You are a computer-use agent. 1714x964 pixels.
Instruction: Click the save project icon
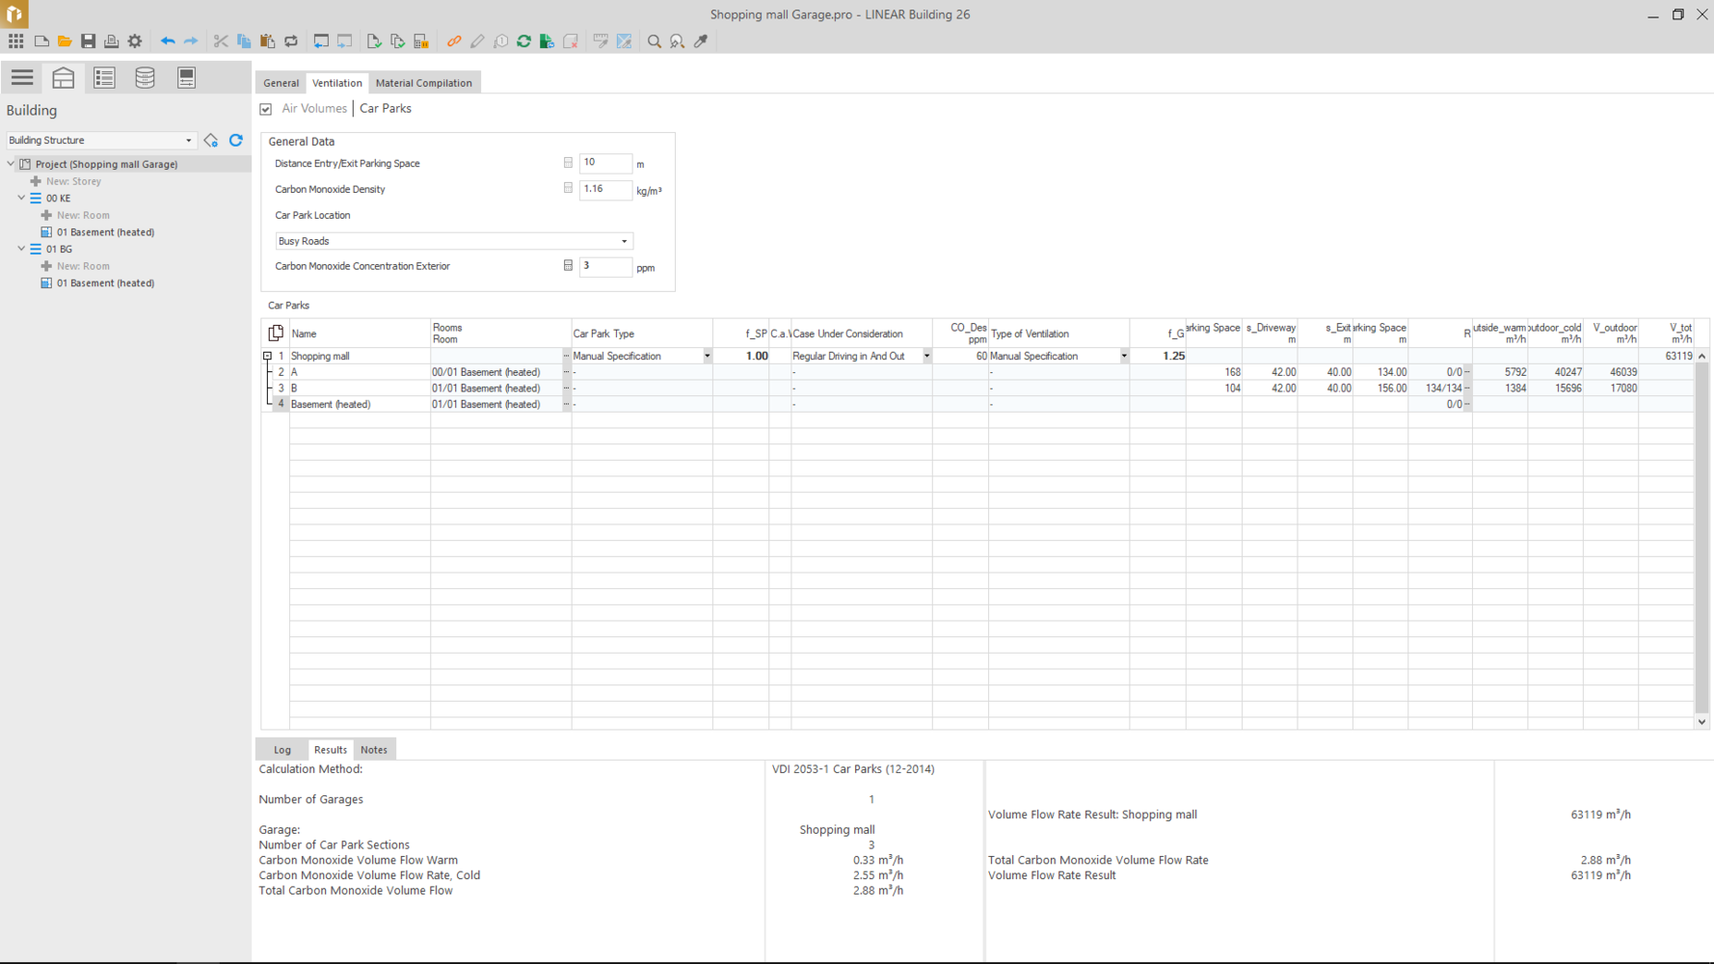click(88, 41)
